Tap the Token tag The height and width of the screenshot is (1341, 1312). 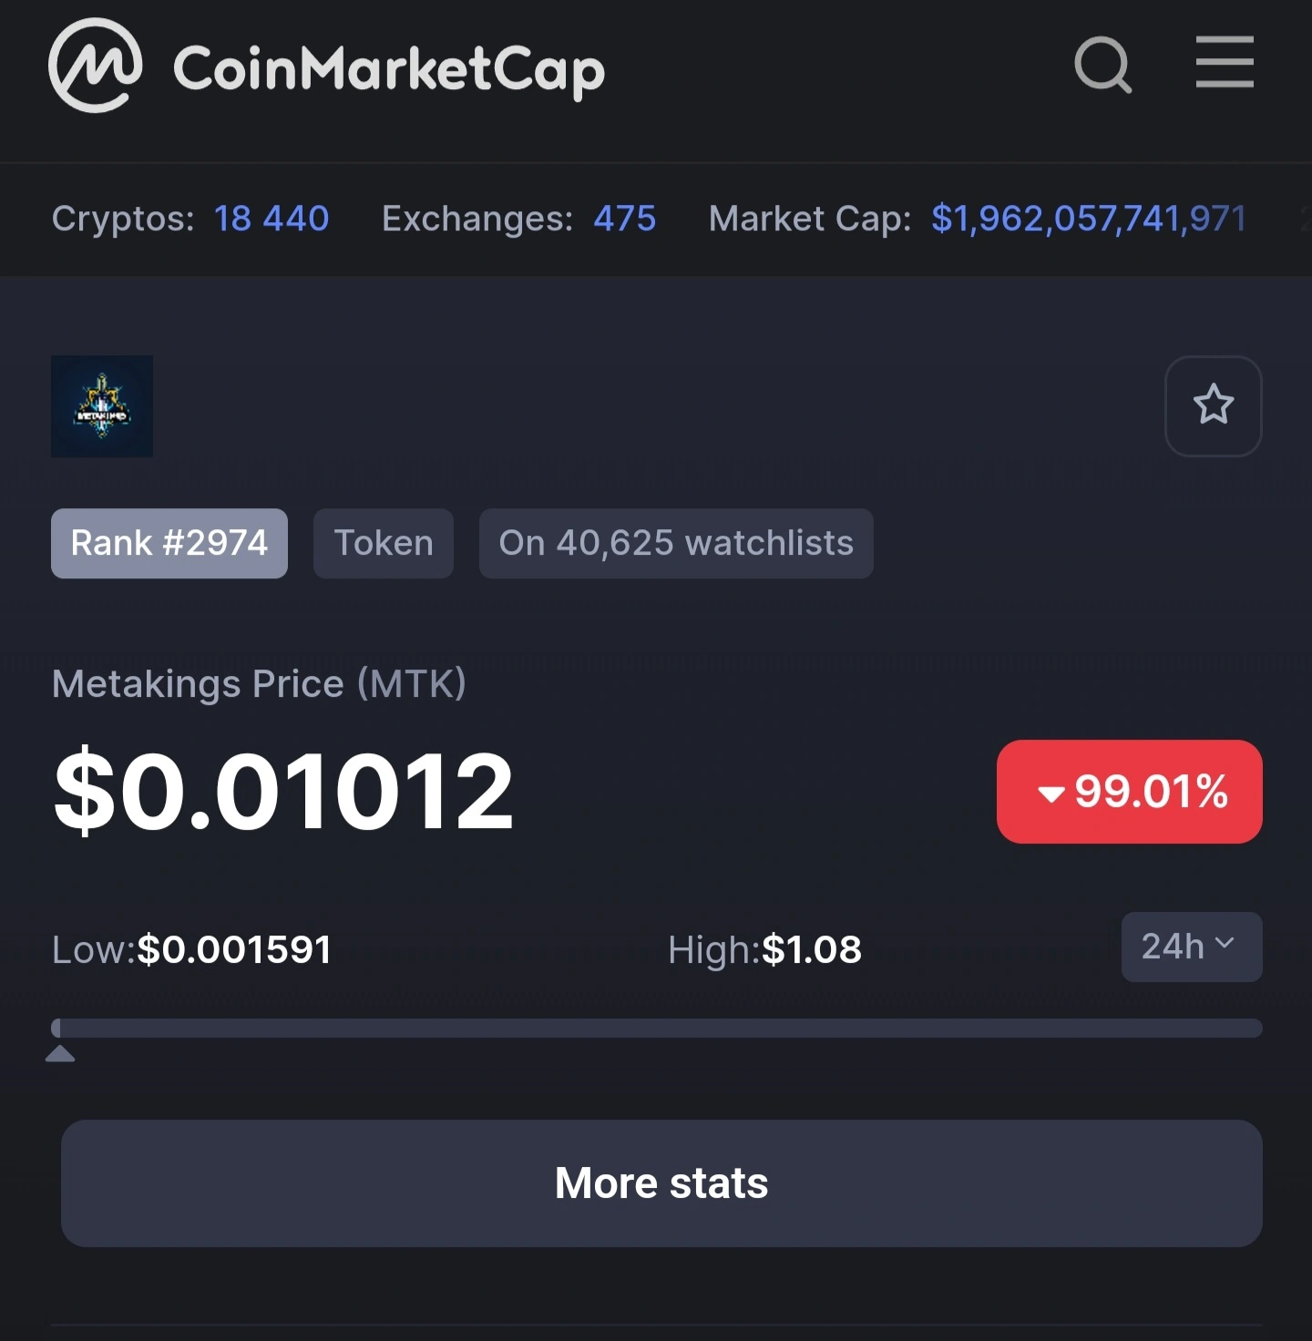(384, 543)
